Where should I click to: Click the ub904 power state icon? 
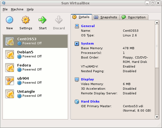coord(19,83)
